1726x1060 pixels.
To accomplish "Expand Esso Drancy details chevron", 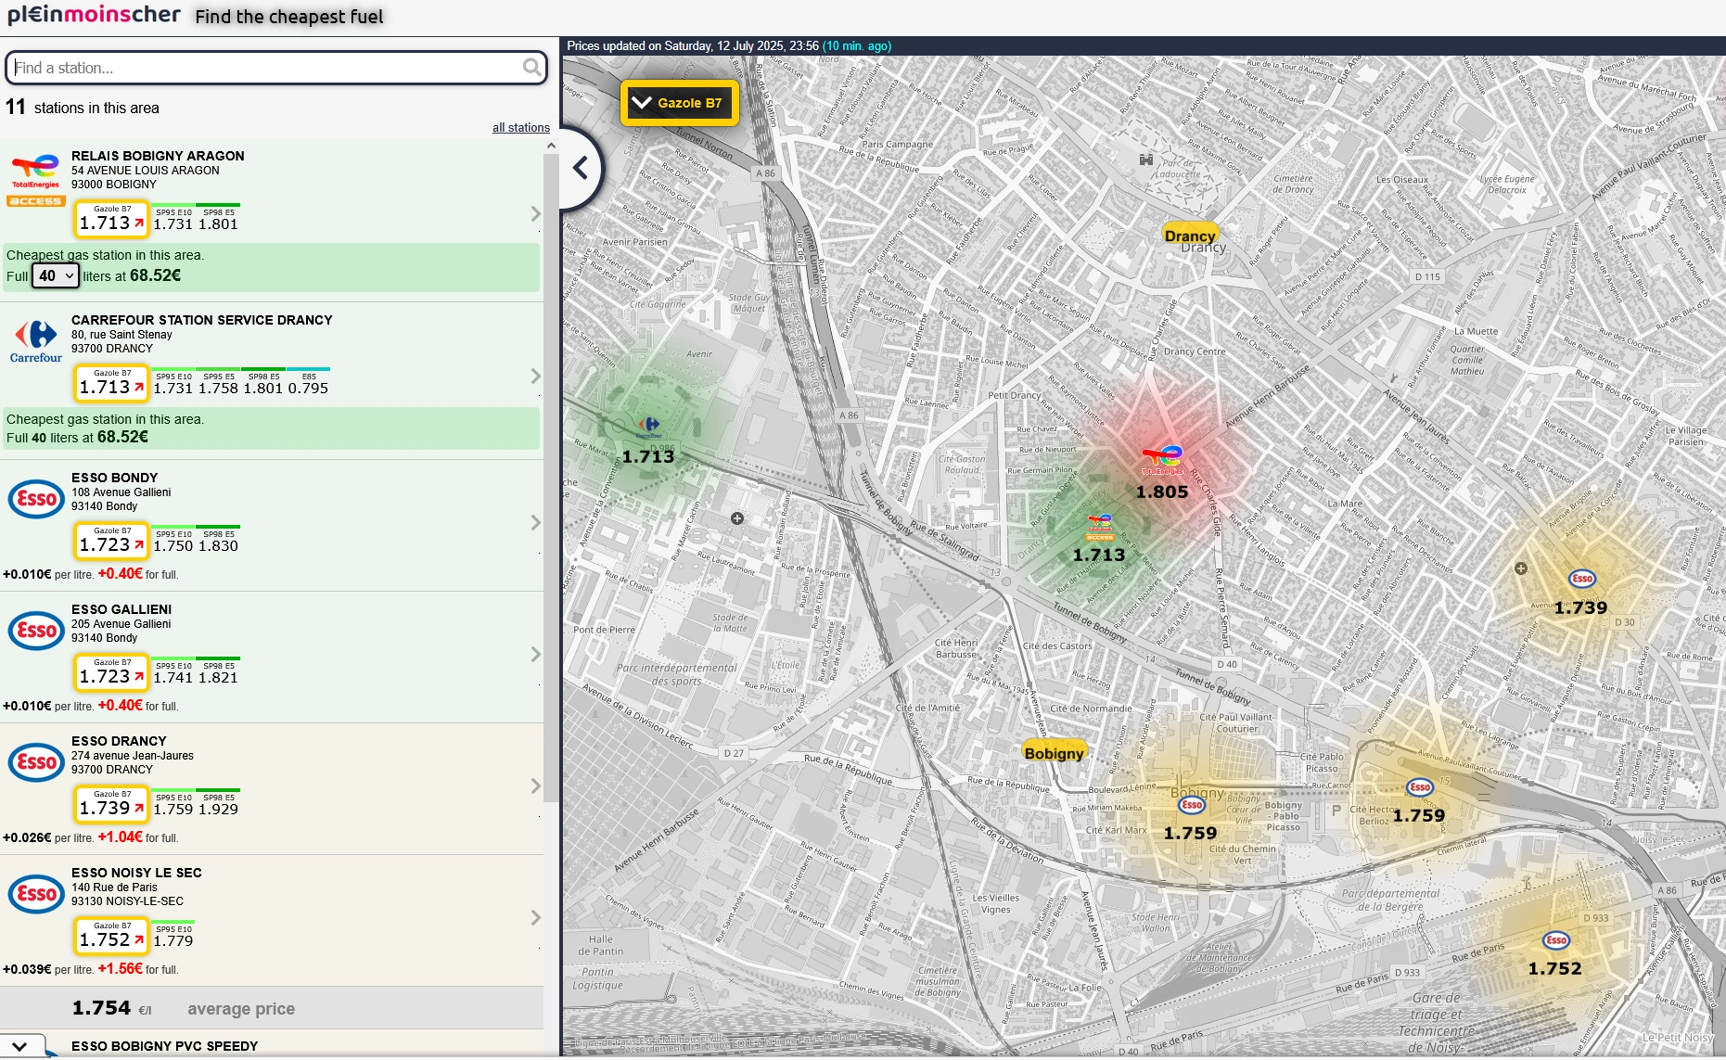I will click(x=535, y=786).
